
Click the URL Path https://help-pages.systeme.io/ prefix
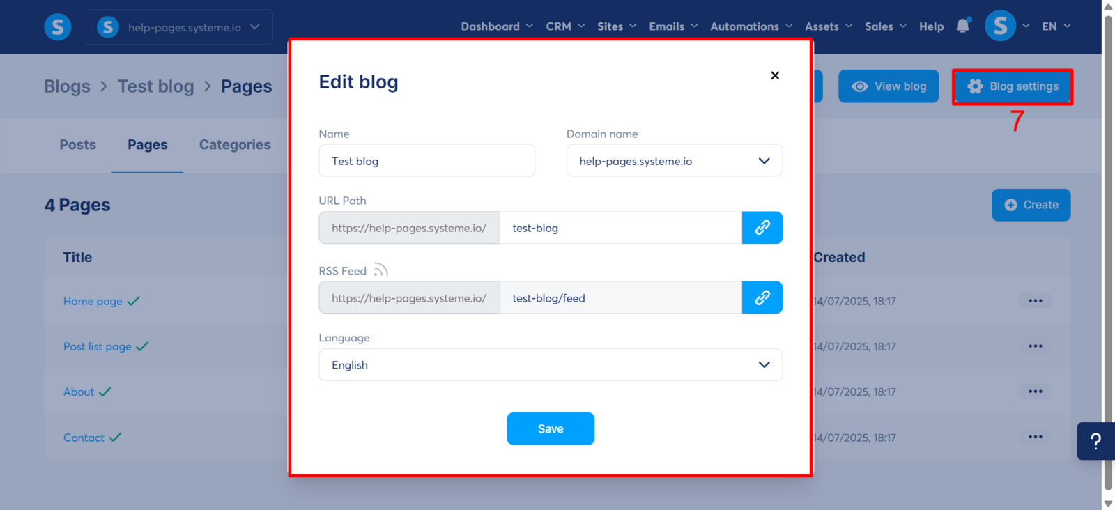(x=409, y=228)
